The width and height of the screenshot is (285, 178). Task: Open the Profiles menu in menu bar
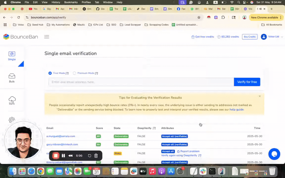86,2
